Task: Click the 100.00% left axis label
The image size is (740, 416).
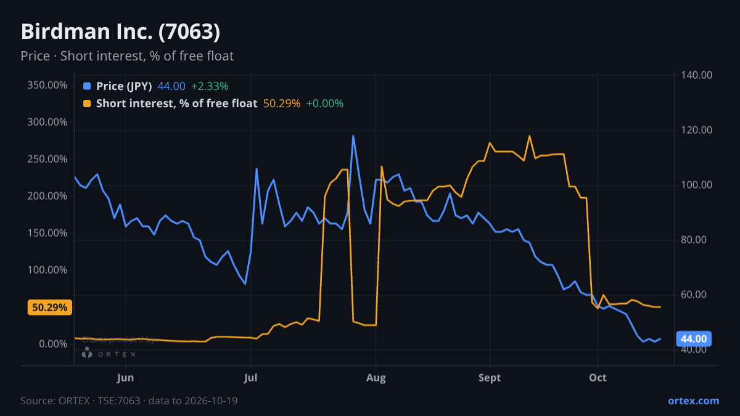Action: 47,270
